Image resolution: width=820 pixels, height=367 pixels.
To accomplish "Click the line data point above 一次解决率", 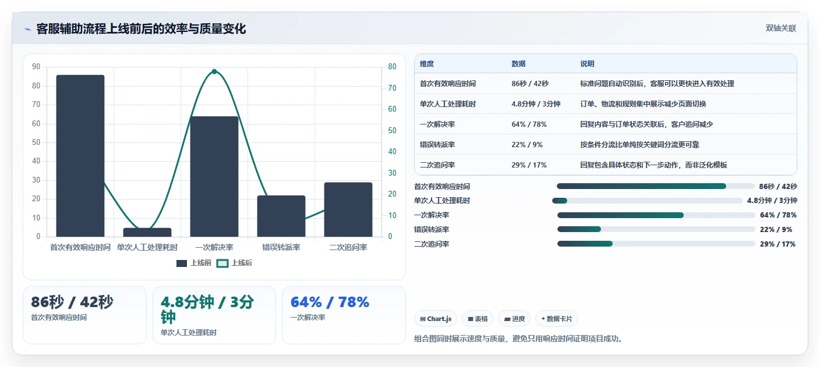I will click(x=214, y=72).
